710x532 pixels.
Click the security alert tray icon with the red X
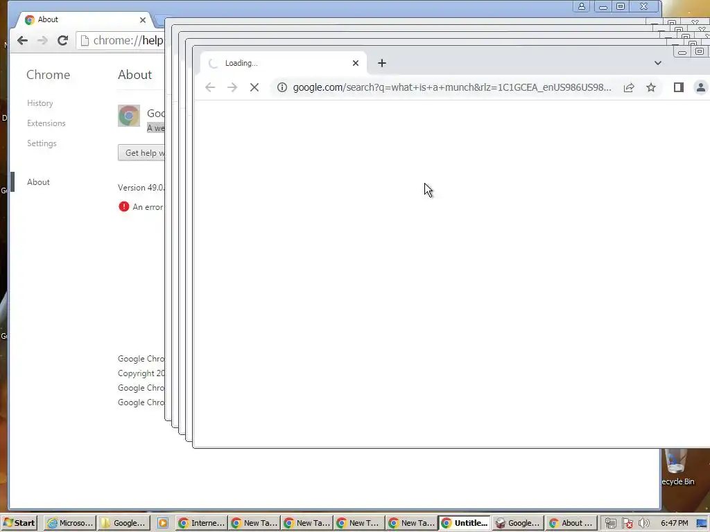(x=627, y=524)
